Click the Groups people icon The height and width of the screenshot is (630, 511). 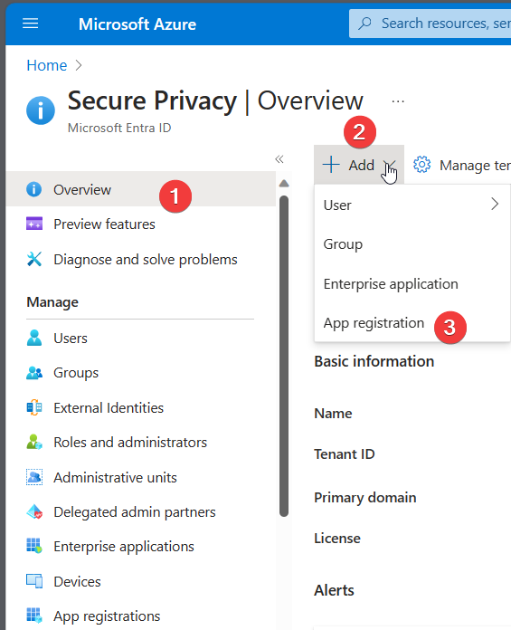point(34,373)
